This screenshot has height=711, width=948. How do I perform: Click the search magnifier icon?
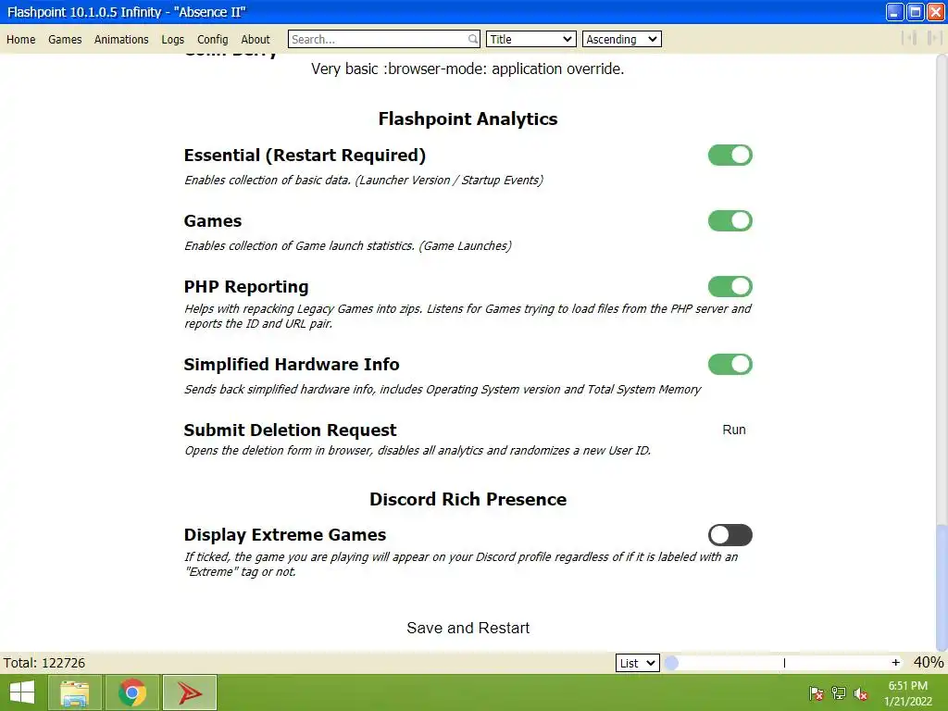[473, 39]
